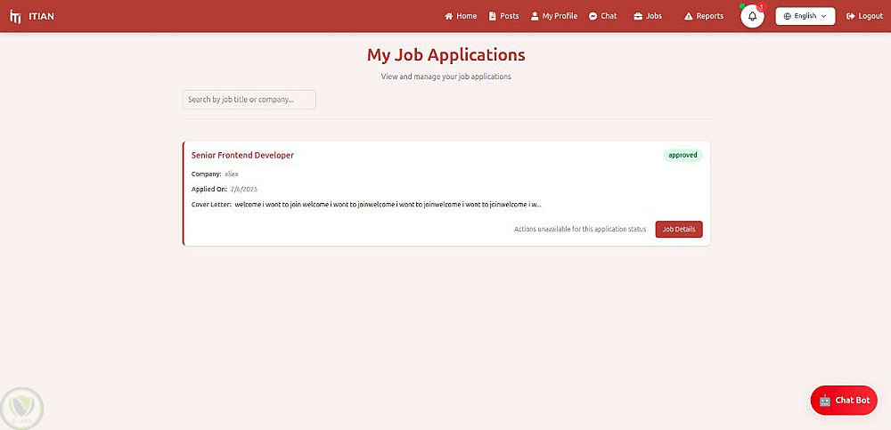Click the green approved status badge
The height and width of the screenshot is (430, 891).
[x=683, y=155]
